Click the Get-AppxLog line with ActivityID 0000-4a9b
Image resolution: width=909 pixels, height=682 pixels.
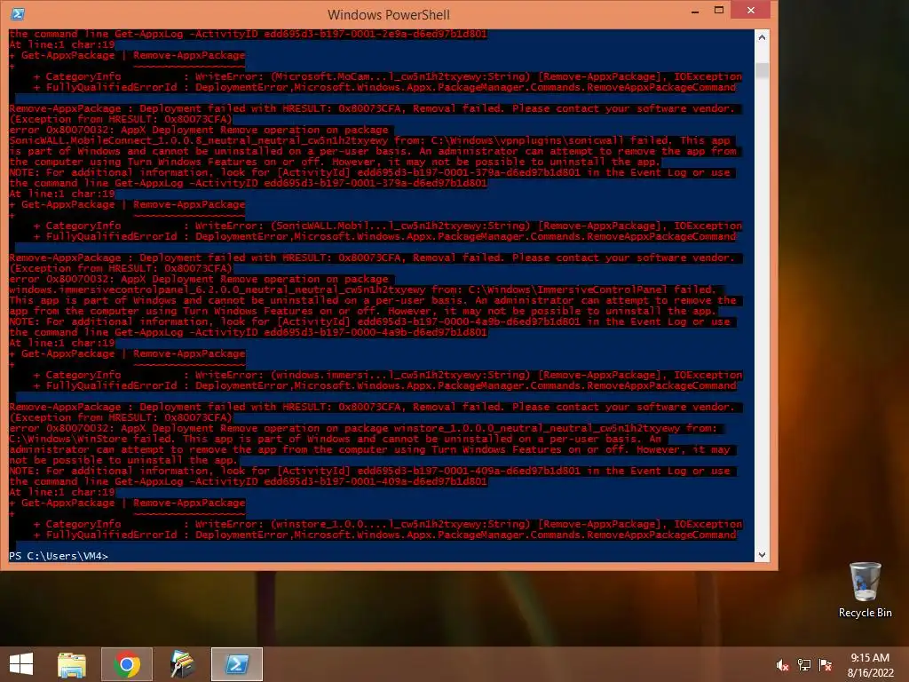click(x=249, y=332)
